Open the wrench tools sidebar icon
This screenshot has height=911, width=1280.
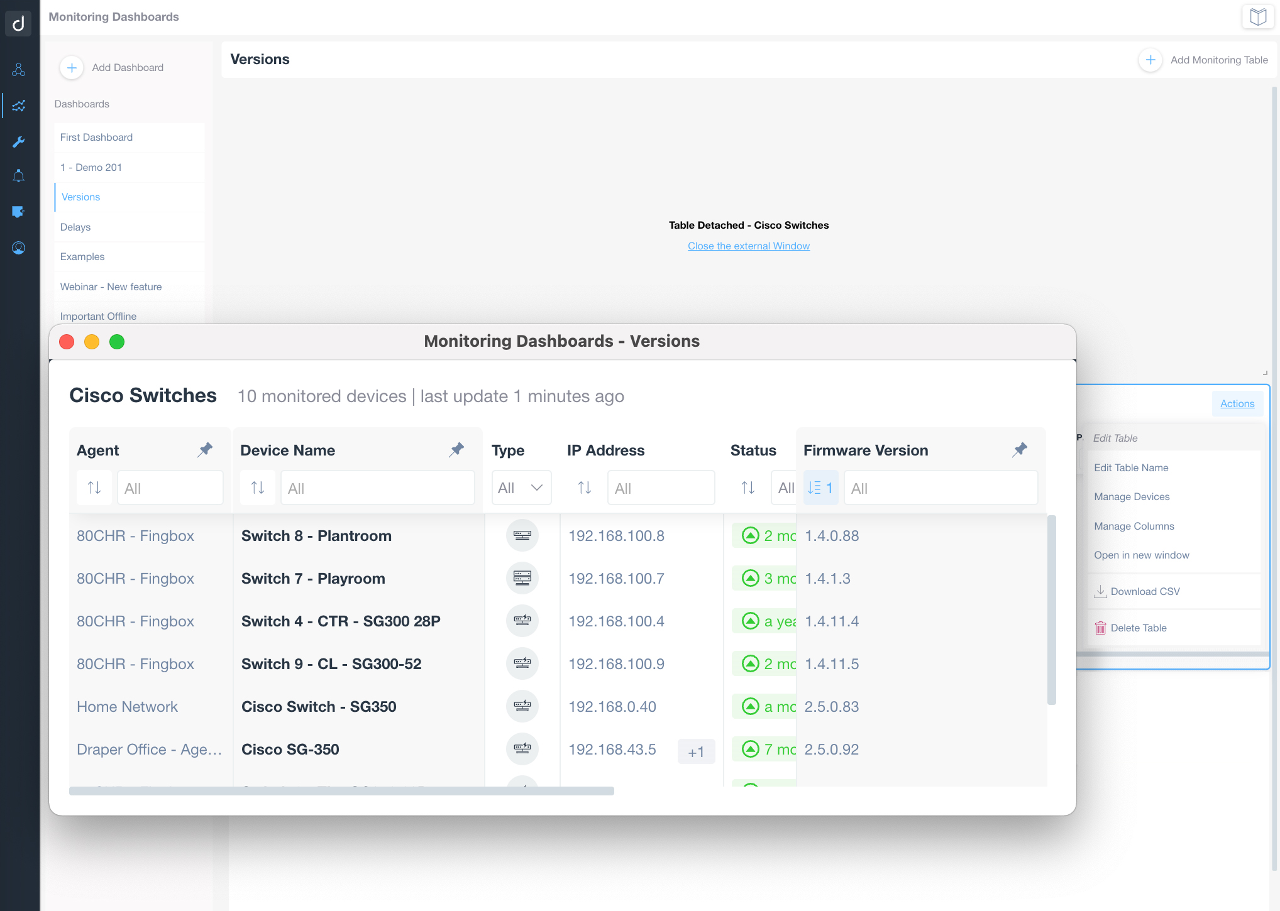(x=19, y=142)
